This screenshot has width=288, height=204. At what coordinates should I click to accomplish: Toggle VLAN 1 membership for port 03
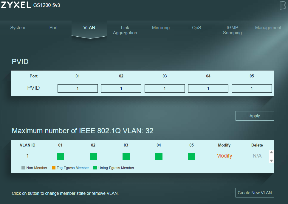[x=126, y=156]
